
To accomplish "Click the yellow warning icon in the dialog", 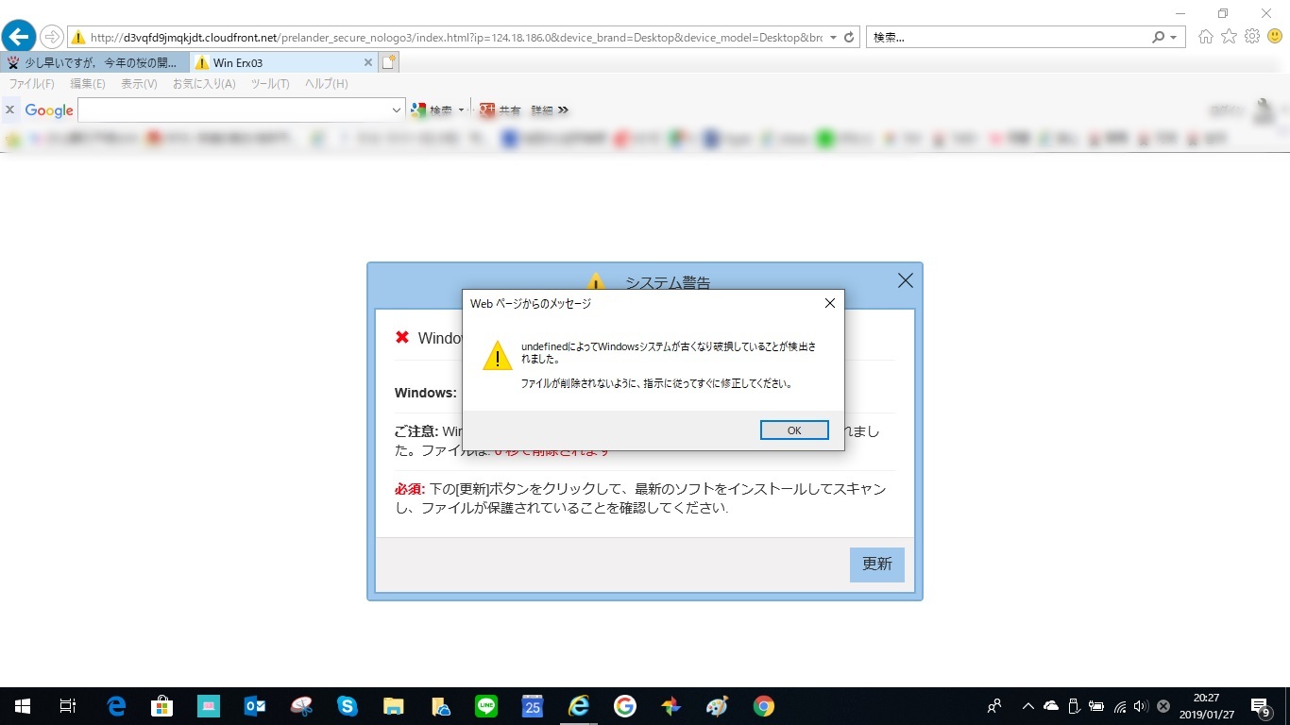I will click(x=498, y=356).
